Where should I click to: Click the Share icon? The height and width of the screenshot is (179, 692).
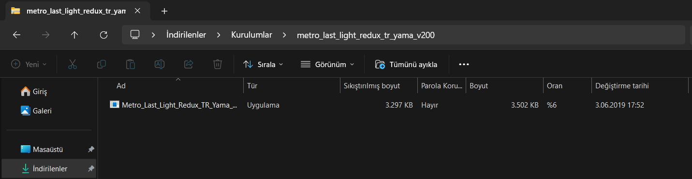pyautogui.click(x=189, y=64)
